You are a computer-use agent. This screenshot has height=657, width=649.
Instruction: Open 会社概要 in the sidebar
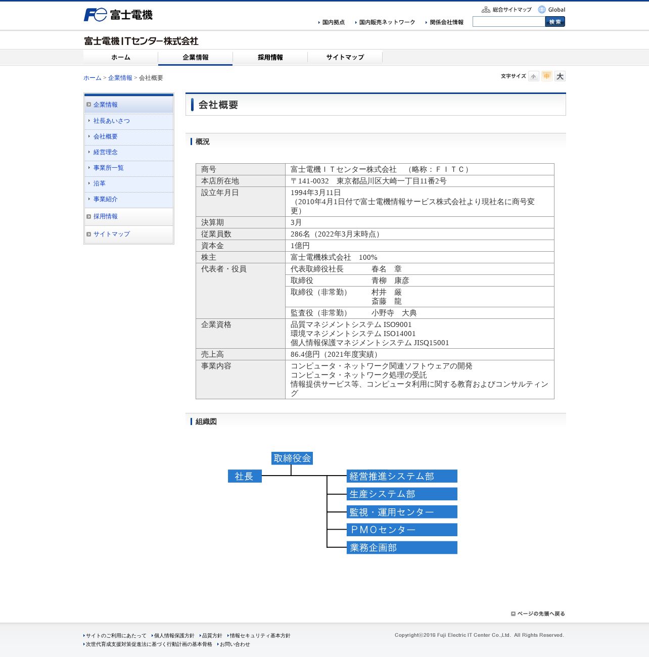coord(106,136)
